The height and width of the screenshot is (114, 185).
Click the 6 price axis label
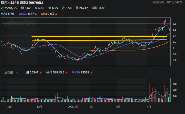pos(173,48)
